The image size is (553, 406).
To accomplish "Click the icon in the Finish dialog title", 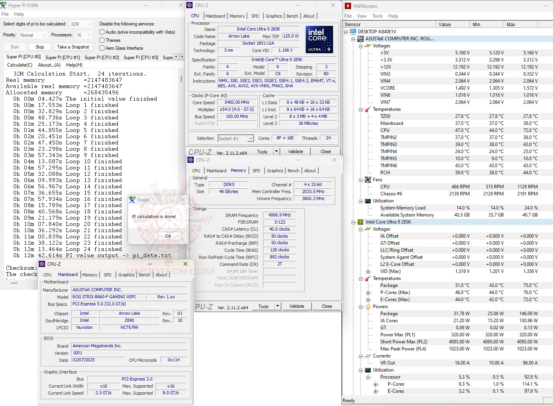I will pos(132,199).
